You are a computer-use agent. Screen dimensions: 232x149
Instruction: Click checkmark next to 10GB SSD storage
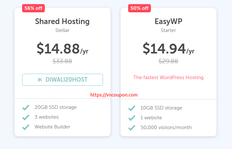coord(132,108)
